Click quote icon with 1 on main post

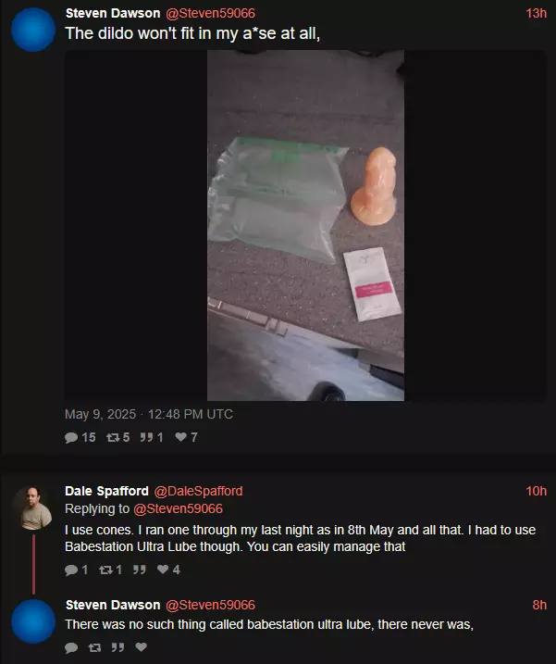pyautogui.click(x=146, y=437)
